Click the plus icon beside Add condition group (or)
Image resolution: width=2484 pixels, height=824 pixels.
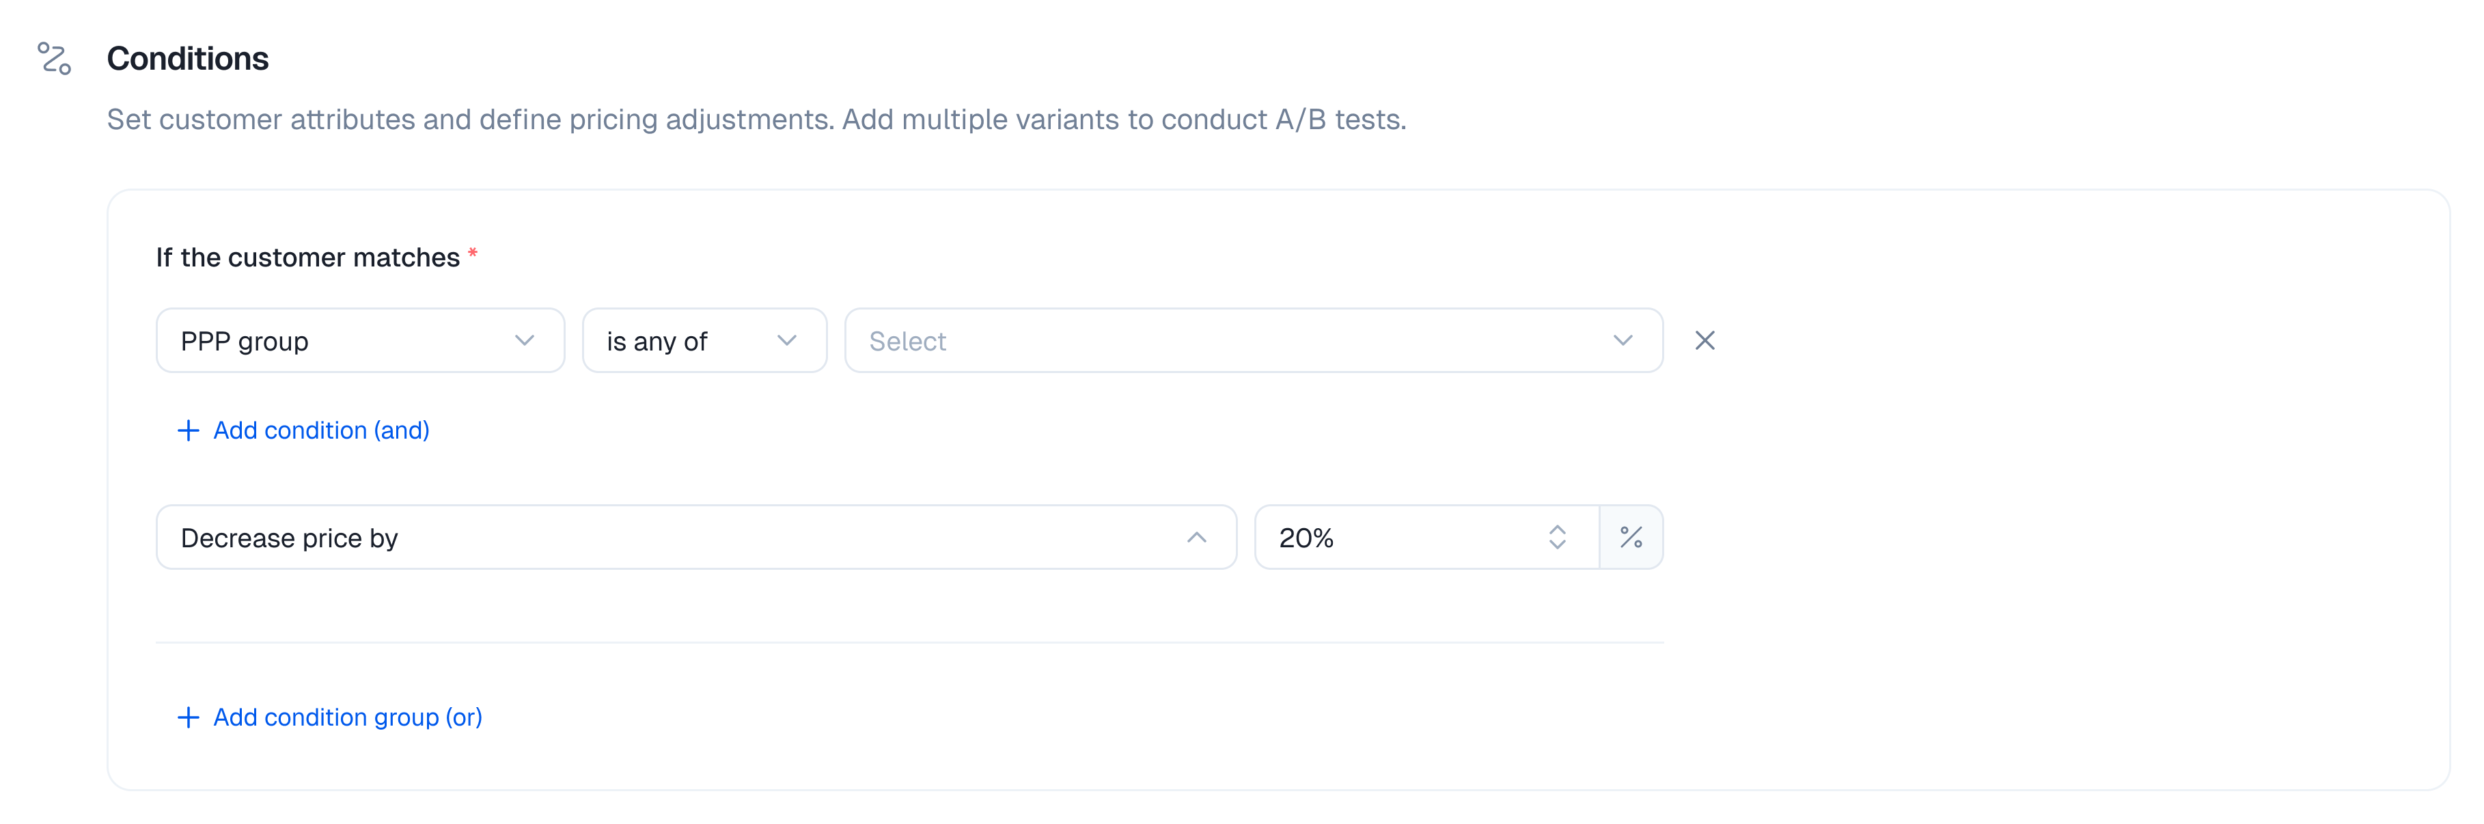coord(188,717)
